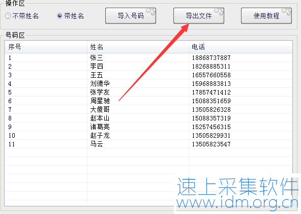The width and height of the screenshot is (301, 214).
Task: Click phone number 15257456315
Action: click(x=211, y=127)
